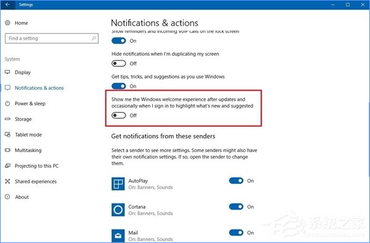Minimize the Settings window

(333, 4)
